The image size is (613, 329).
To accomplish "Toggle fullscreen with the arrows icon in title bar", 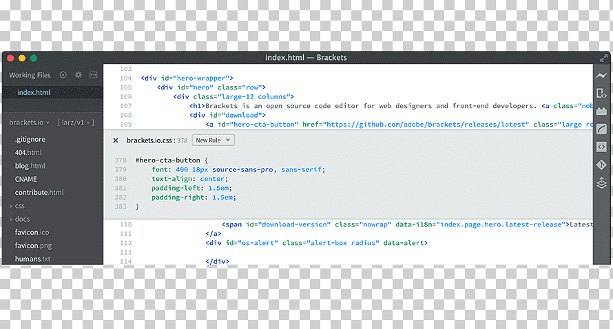I will click(x=603, y=59).
